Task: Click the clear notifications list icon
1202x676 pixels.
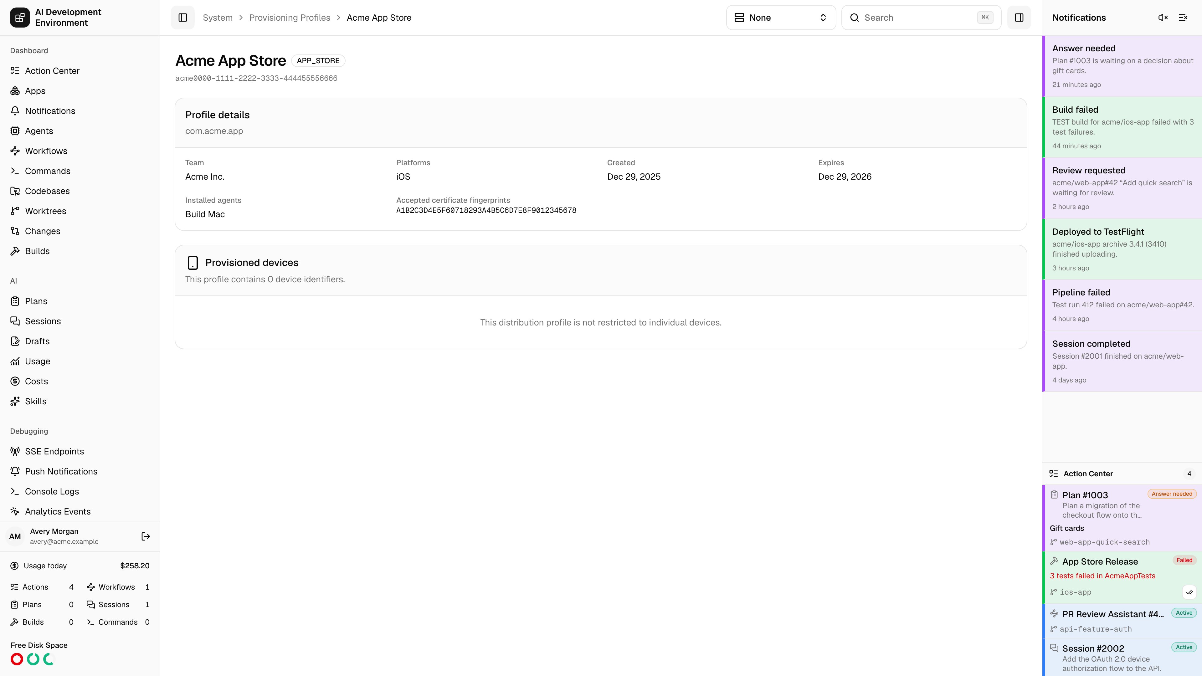Action: pos(1183,18)
